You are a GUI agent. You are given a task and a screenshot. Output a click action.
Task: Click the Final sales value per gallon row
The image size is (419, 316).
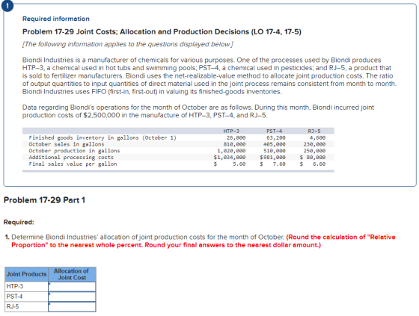[178, 164]
